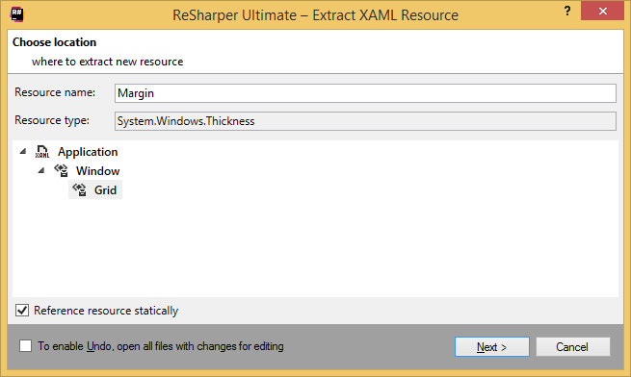Close the Extract XAML Resource dialog

(602, 11)
